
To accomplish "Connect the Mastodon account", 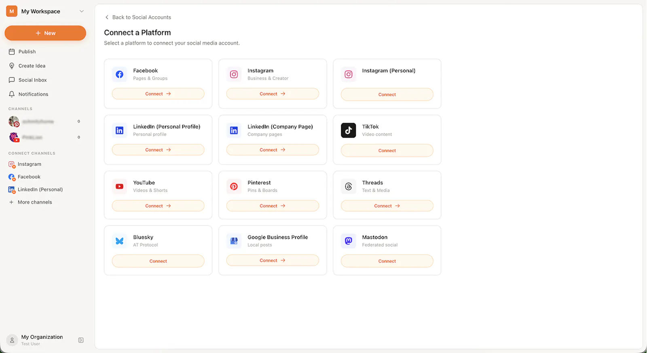I will (x=387, y=261).
